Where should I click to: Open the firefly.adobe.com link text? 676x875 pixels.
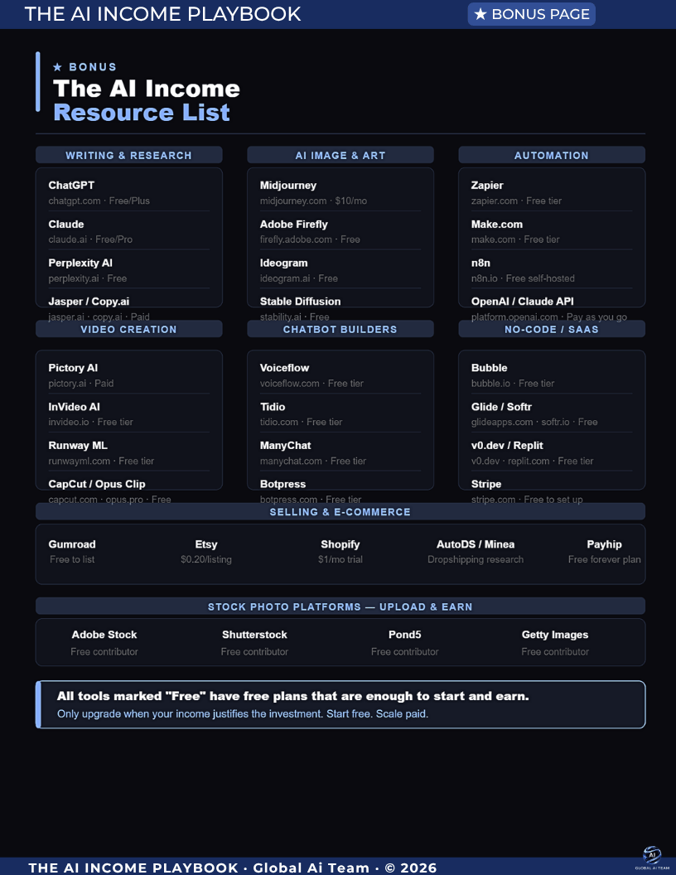[x=297, y=239]
